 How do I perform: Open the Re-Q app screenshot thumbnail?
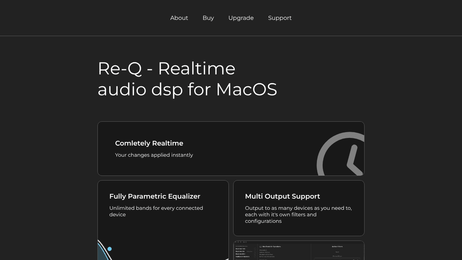299,250
